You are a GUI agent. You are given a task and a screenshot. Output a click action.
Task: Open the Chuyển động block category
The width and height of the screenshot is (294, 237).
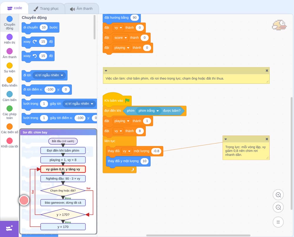coord(9,23)
